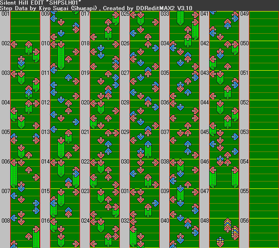Select the long left freeze arrow in measure 006

14,174
